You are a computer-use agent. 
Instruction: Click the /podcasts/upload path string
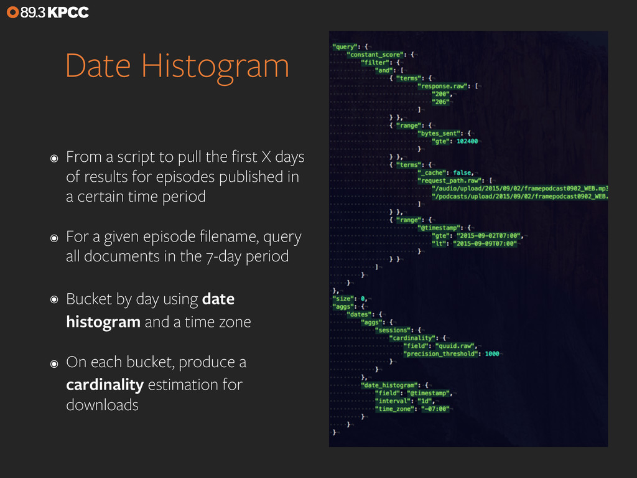tap(519, 196)
